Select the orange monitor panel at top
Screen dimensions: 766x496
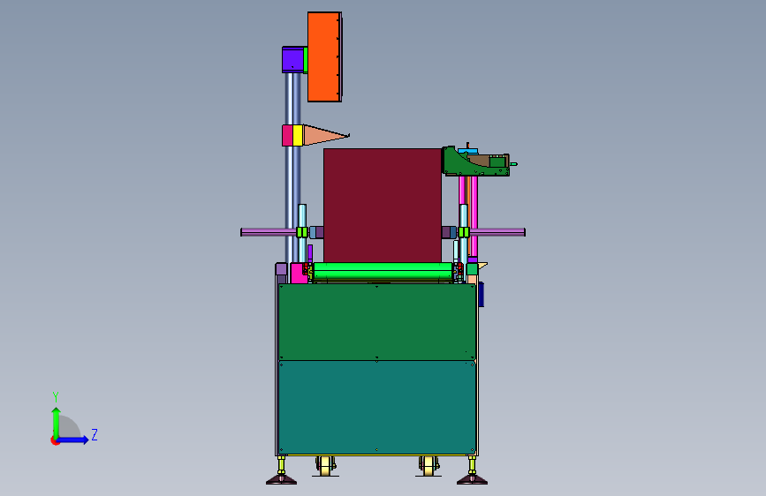pos(324,57)
